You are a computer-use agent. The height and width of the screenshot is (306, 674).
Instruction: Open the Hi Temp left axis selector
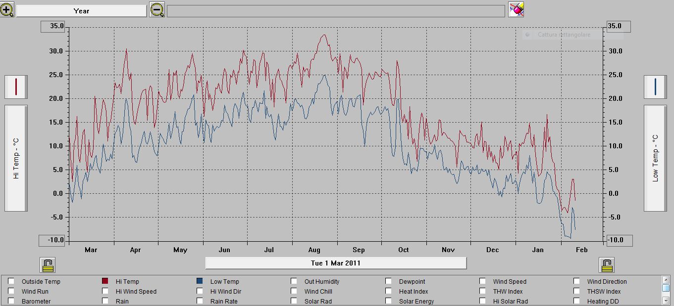[x=16, y=158]
